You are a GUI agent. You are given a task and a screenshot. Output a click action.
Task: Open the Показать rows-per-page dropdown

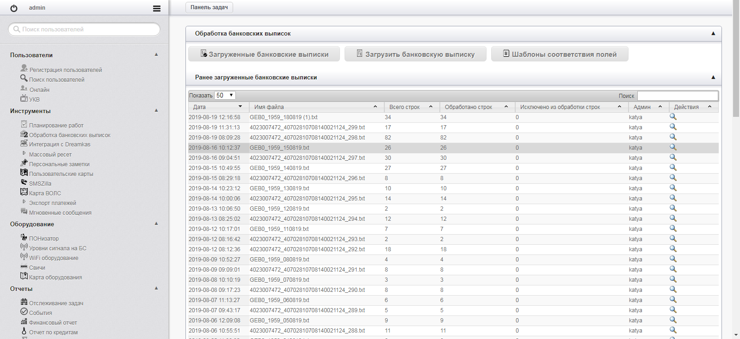225,95
